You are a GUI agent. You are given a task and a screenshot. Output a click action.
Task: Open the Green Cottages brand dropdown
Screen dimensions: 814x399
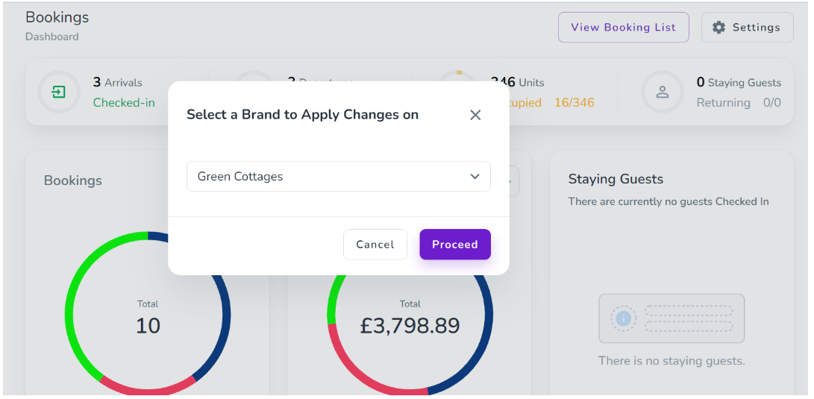(338, 177)
